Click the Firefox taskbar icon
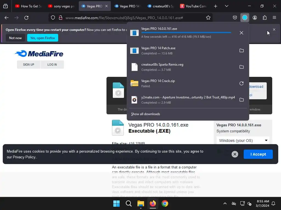Image resolution: width=281 pixels, height=210 pixels. [x=153, y=203]
